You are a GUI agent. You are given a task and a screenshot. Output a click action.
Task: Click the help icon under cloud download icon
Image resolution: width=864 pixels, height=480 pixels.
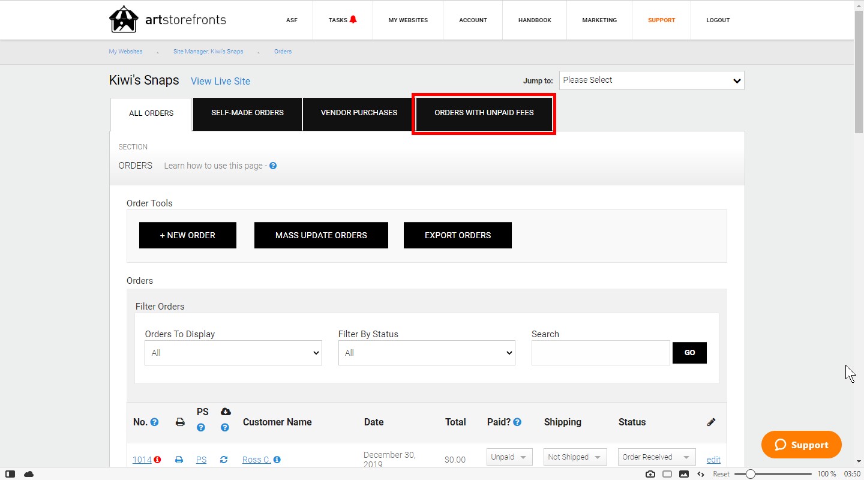[225, 428]
